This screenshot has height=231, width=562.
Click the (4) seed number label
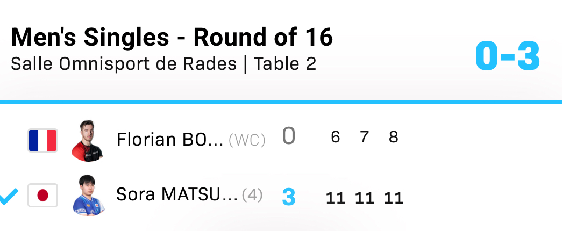pyautogui.click(x=252, y=195)
